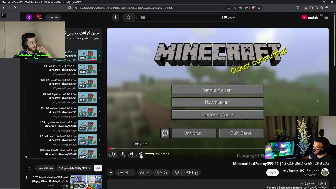This screenshot has height=189, width=336.
Task: Open Brave VPN shield icon
Action: pos(327,8)
